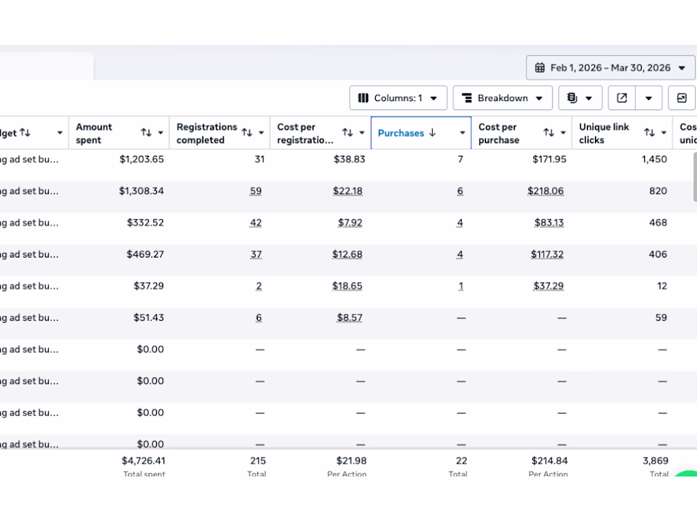This screenshot has width=697, height=522.
Task: Open the Columns dropdown
Action: (398, 98)
